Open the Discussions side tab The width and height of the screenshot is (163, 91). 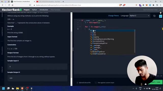coord(2,51)
